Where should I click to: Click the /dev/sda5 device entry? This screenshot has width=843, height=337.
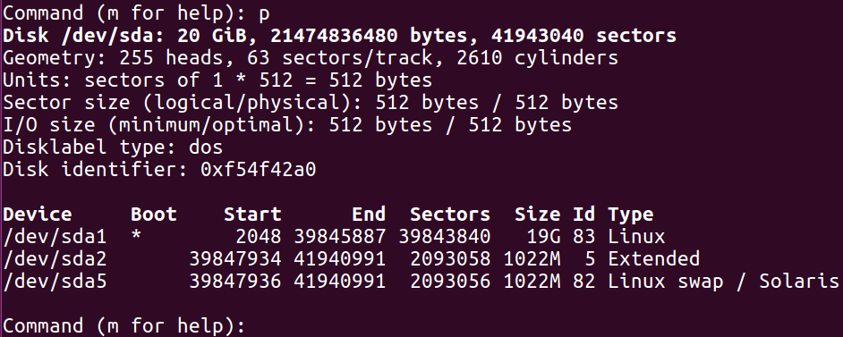55,282
